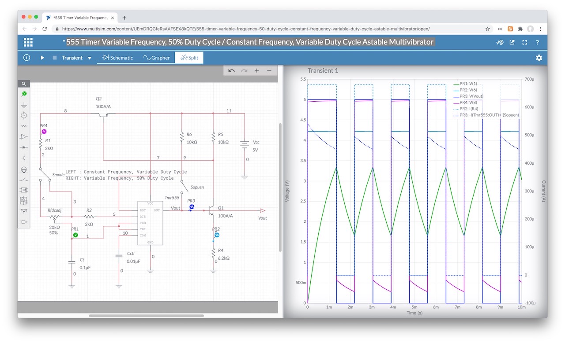
Task: Open the Multisim apps grid menu
Action: pos(28,42)
